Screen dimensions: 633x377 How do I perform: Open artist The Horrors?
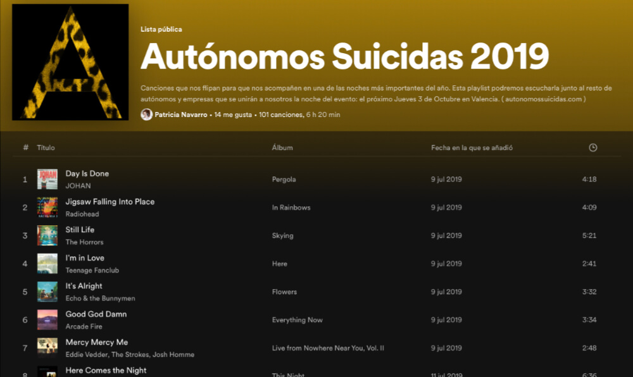(x=84, y=242)
